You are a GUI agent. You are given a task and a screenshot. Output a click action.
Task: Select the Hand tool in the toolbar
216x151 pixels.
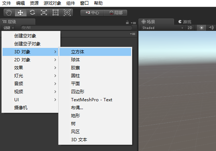pos(9,13)
